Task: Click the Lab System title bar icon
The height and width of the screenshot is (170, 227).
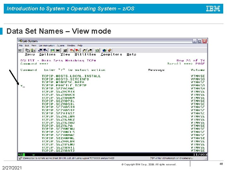Action: click(x=20, y=41)
